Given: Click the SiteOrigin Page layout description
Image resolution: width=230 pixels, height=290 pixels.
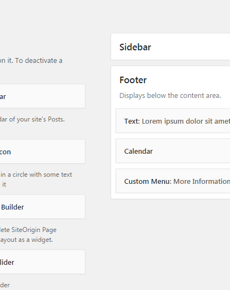Looking at the screenshot, I should click(28, 235).
